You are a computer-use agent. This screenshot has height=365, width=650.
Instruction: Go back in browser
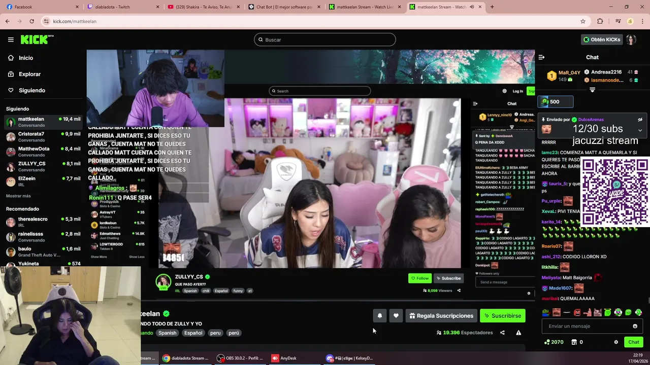click(x=7, y=21)
